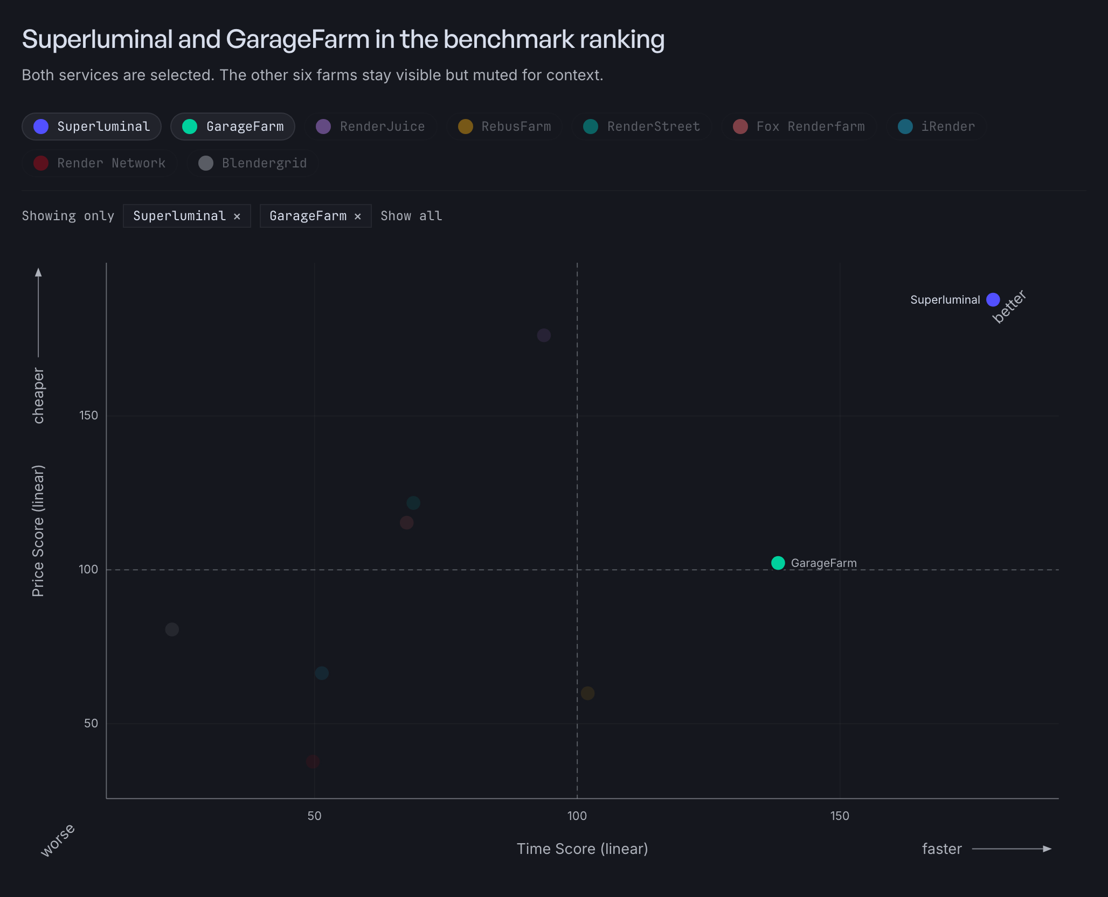Select the Superluminal data point

(993, 299)
